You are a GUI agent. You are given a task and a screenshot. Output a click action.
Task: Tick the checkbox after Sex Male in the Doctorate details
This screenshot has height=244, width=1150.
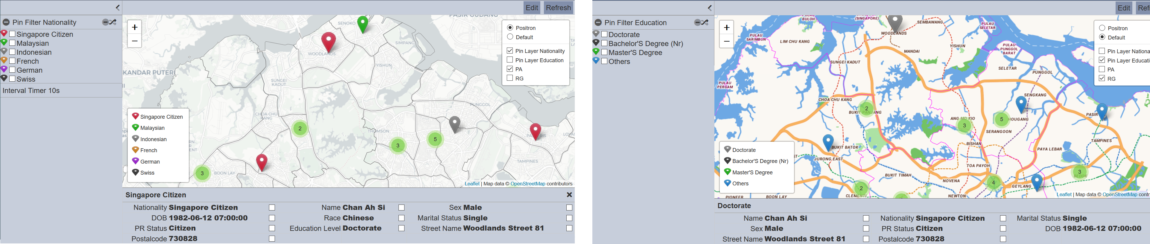[866, 229]
